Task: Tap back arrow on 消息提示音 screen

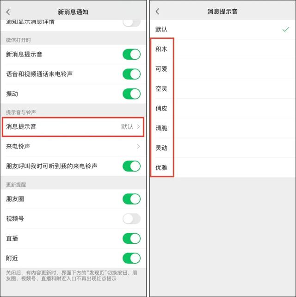Action: 157,12
